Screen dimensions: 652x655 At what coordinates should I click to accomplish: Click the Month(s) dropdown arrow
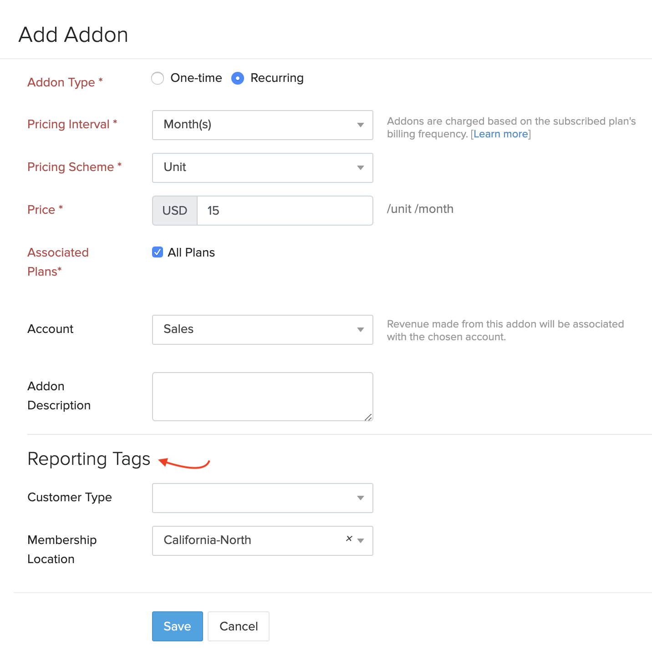360,125
